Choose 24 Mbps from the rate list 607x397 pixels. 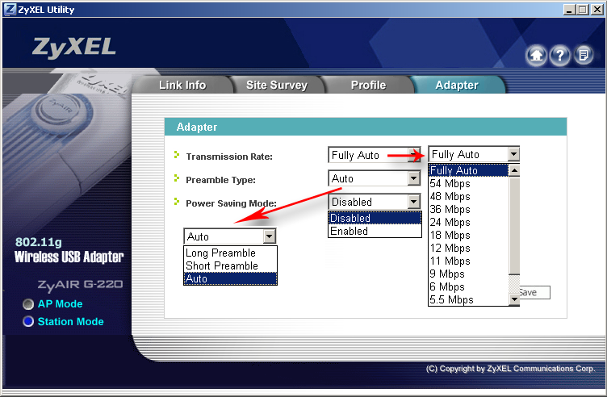[x=468, y=222]
